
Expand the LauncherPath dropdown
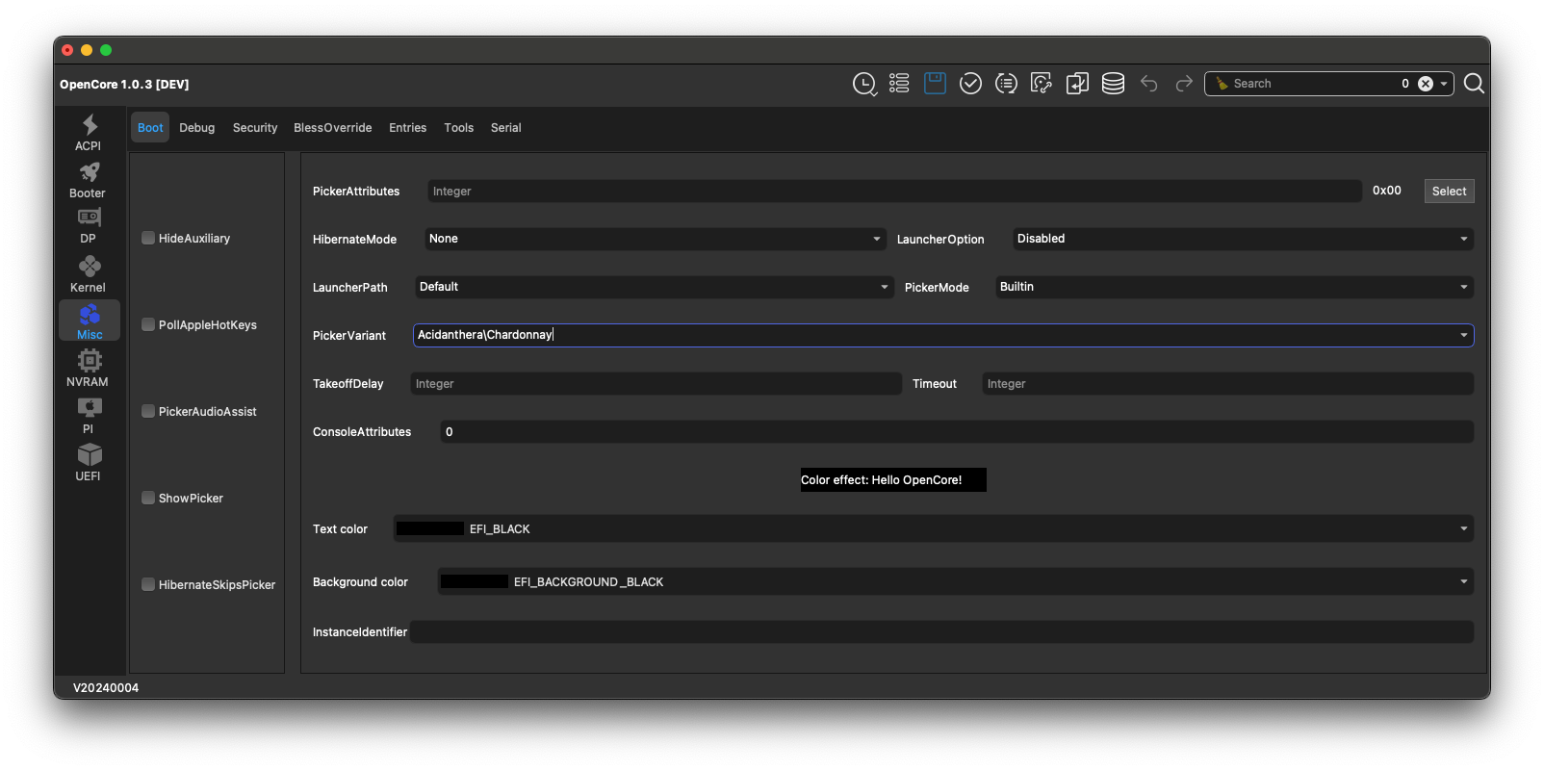[654, 287]
